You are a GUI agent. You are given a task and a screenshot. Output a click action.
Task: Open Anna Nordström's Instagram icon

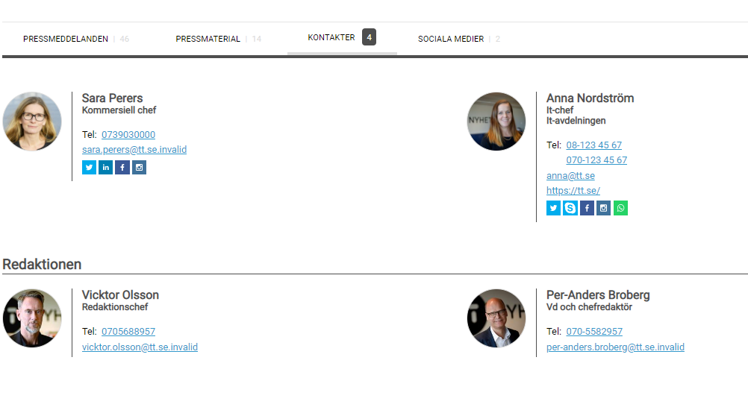[603, 208]
